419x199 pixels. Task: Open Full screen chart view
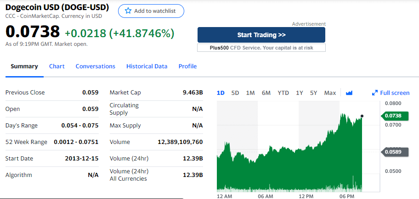391,93
